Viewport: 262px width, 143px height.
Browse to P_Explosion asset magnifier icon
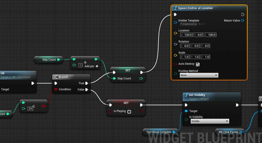pyautogui.click(x=203, y=24)
